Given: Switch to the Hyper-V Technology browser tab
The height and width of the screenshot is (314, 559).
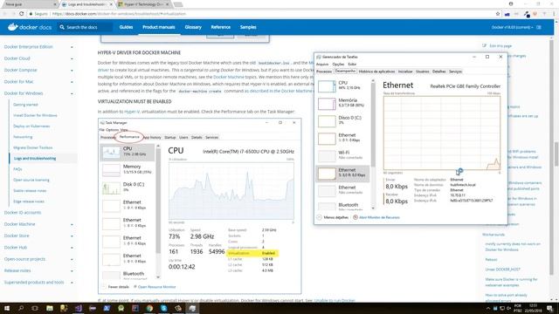Looking at the screenshot, I should (x=142, y=4).
